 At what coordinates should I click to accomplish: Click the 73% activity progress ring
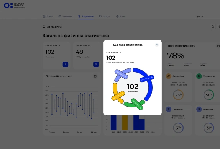[x=178, y=95]
